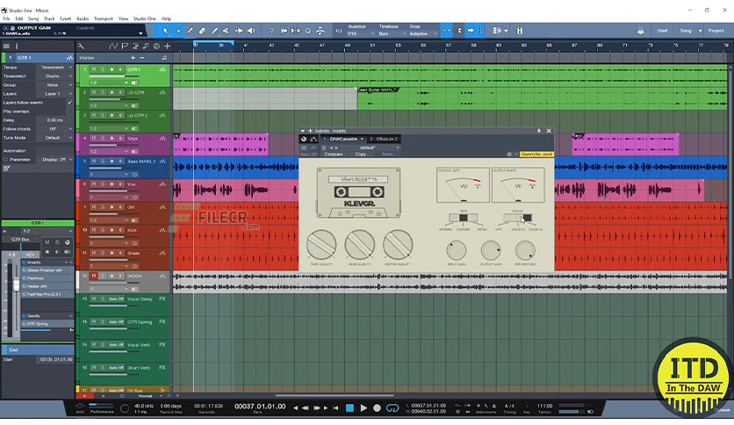Click the fast forward transport button
The image size is (734, 425).
pos(317,408)
